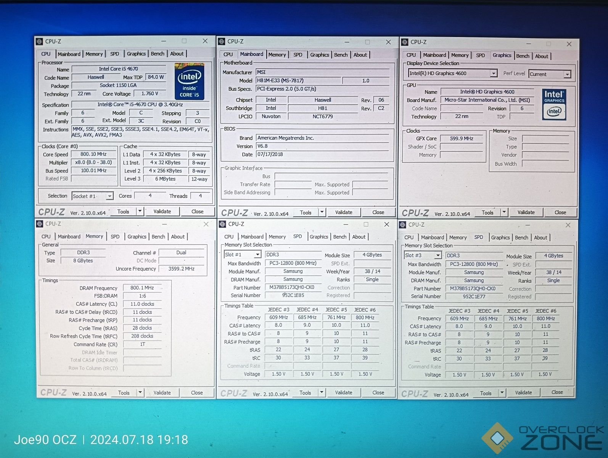Switch to Mainboard tab in the Processor window

(x=69, y=54)
